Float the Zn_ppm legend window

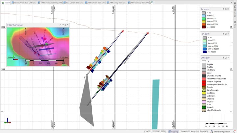pos(226,33)
